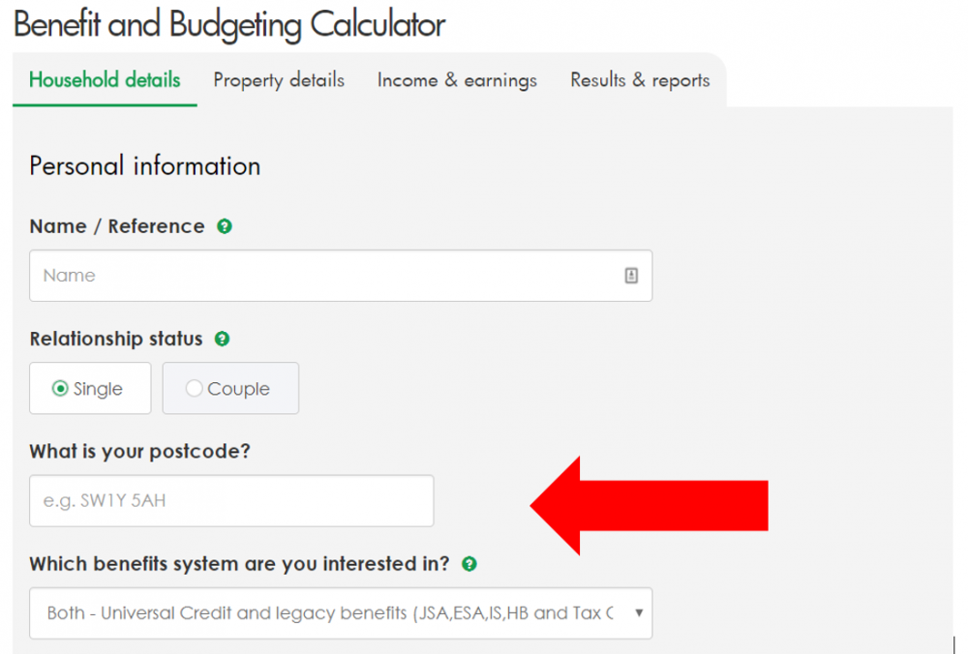968x654 pixels.
Task: Click the 'What is your postcode?' label
Action: 139,452
